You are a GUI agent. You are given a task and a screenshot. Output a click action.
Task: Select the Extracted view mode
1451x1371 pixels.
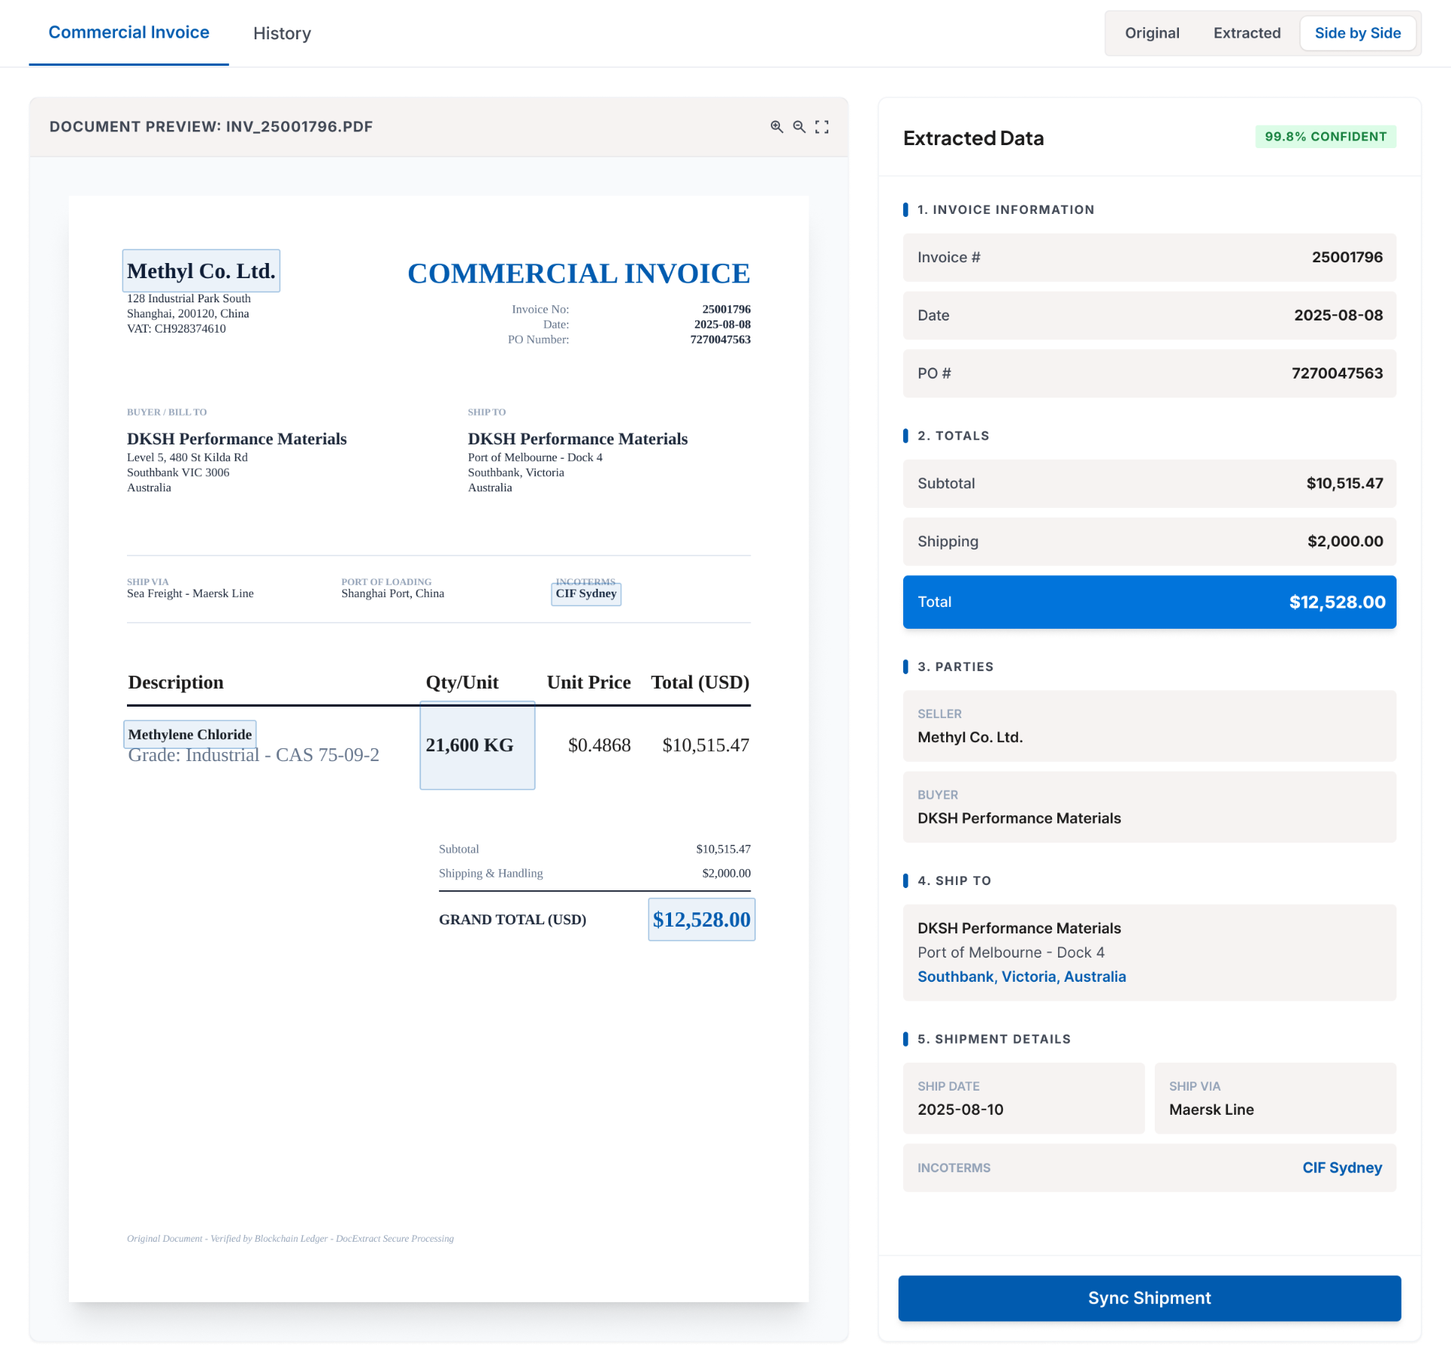(x=1246, y=33)
